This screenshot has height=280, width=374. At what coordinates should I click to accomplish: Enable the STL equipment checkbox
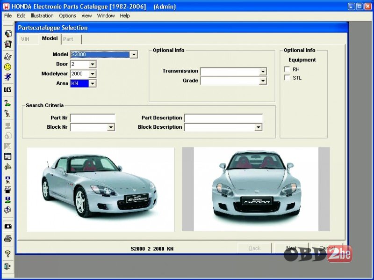(x=287, y=78)
